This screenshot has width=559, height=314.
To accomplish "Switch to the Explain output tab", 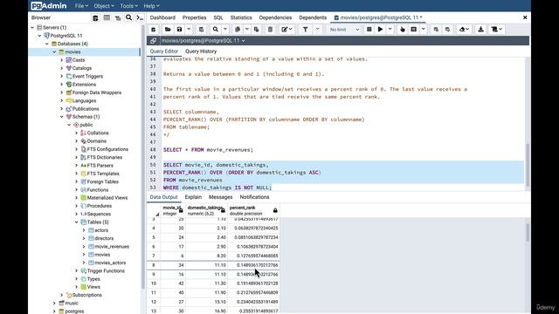I will 193,197.
